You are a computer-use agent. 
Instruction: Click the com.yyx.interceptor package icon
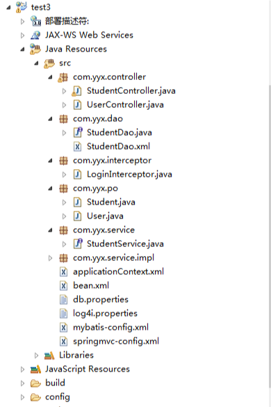click(63, 161)
